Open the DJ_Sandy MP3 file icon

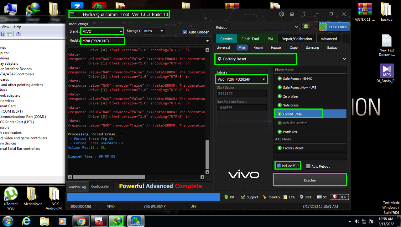point(387,73)
